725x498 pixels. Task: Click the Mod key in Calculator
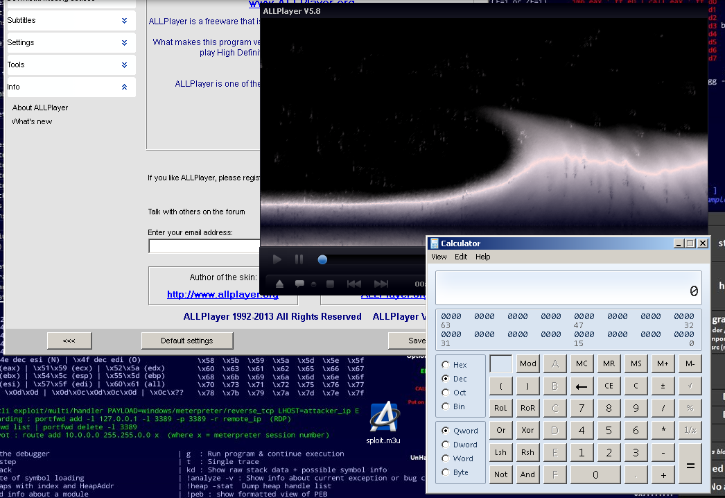[527, 363]
